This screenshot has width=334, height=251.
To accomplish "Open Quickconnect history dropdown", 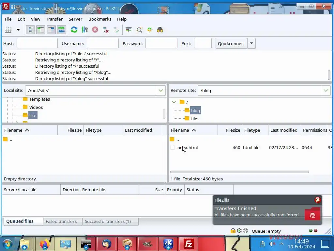I will pyautogui.click(x=251, y=43).
